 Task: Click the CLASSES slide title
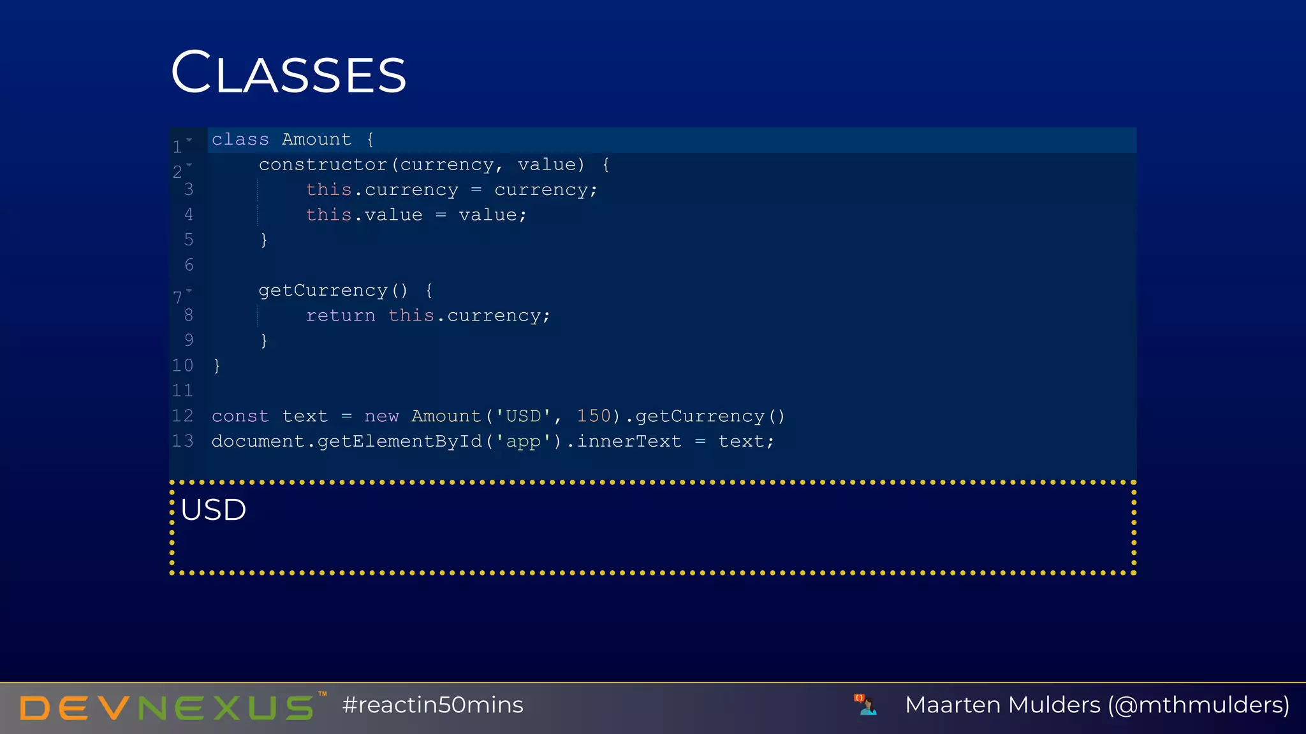click(x=288, y=72)
